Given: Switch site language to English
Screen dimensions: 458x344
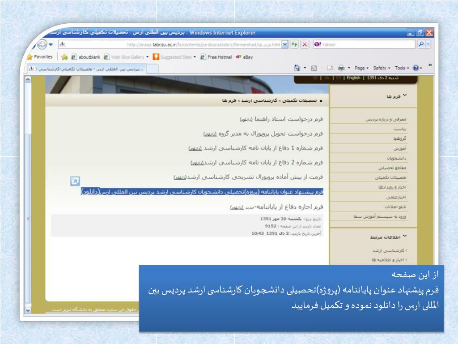Looking at the screenshot, I should tap(353, 78).
